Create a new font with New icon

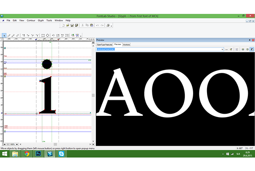coord(63,25)
